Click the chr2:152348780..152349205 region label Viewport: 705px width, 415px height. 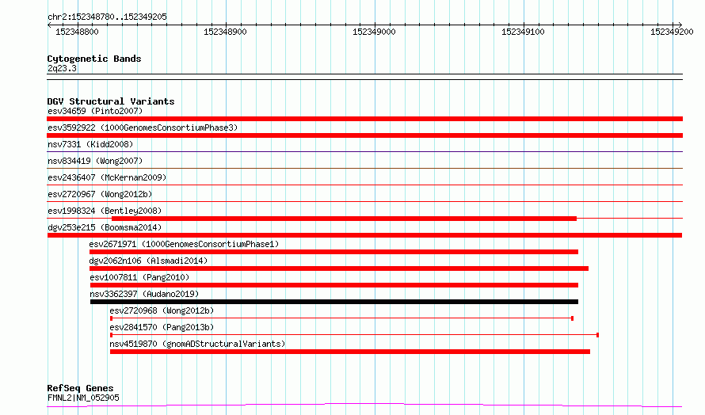pyautogui.click(x=107, y=17)
